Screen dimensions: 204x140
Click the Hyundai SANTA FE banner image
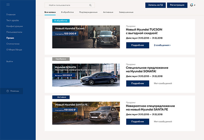tap(86, 113)
